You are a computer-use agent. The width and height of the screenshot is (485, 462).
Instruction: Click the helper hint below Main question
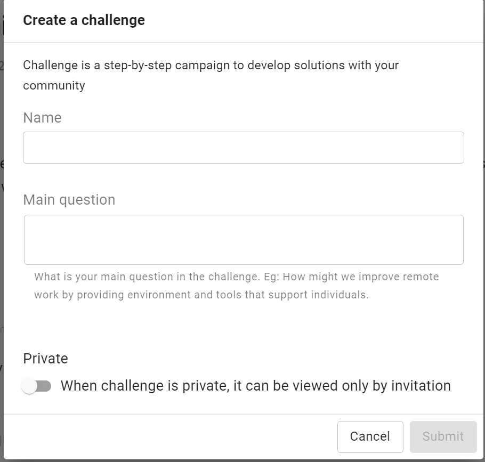point(236,286)
